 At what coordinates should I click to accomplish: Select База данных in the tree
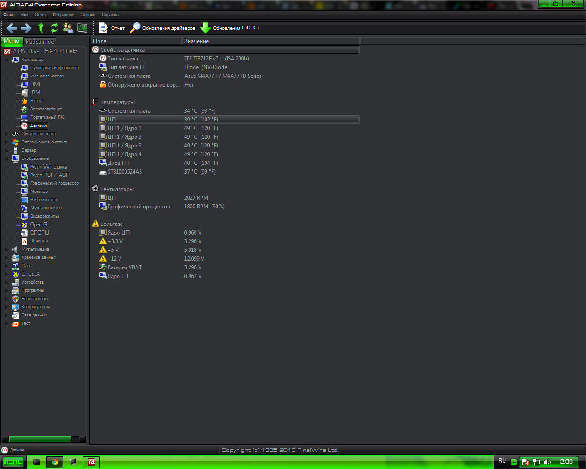[x=34, y=315]
